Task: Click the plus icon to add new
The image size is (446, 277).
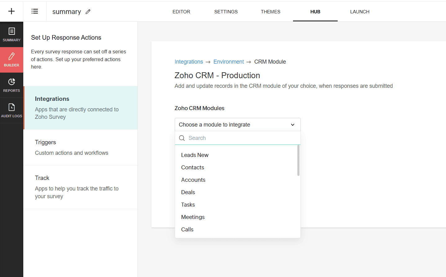Action: 11,11
